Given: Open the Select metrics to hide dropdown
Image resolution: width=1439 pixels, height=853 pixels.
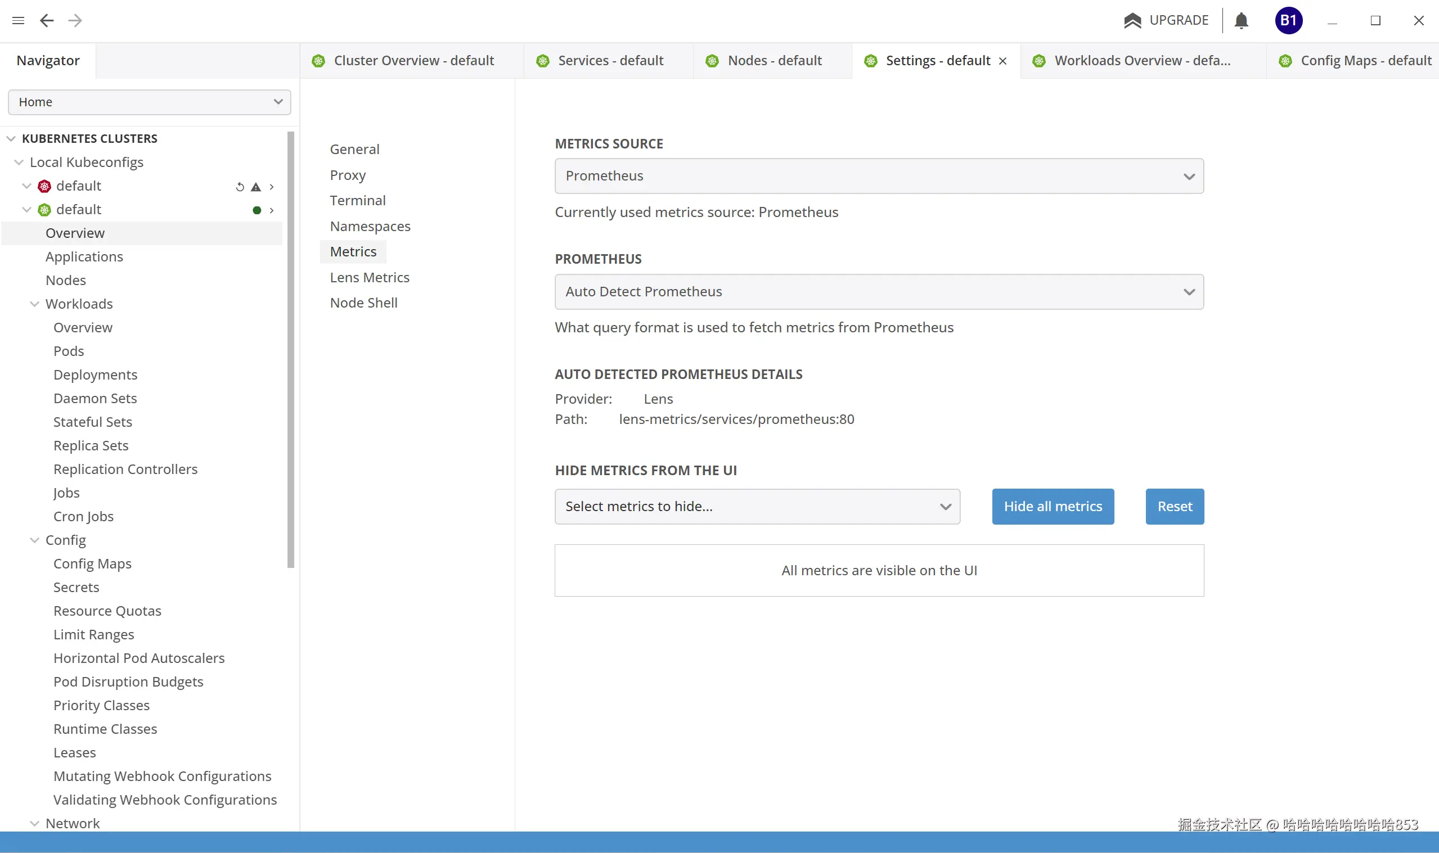Looking at the screenshot, I should (757, 507).
